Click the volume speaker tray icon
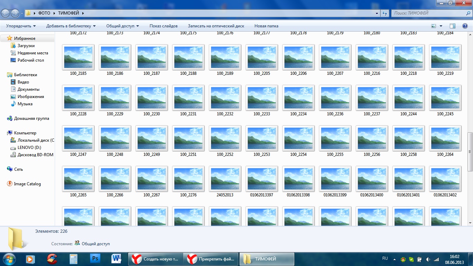Image resolution: width=473 pixels, height=266 pixels. coord(428,259)
